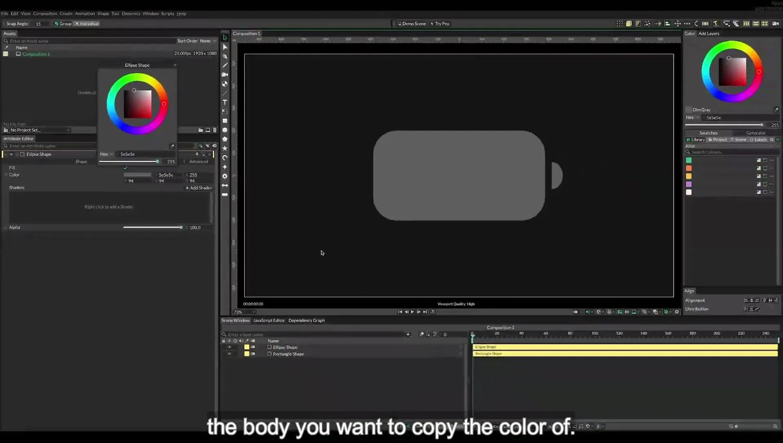Switch to JavaScript Editor tab
The width and height of the screenshot is (783, 443).
(269, 320)
